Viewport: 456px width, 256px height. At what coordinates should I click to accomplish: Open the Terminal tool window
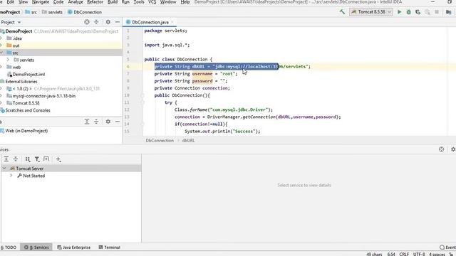point(109,247)
